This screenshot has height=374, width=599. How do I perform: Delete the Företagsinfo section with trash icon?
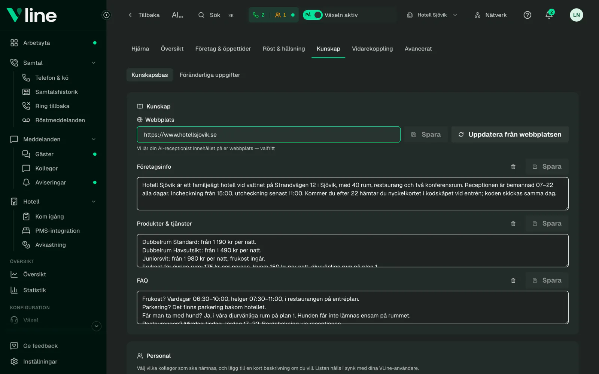[513, 167]
